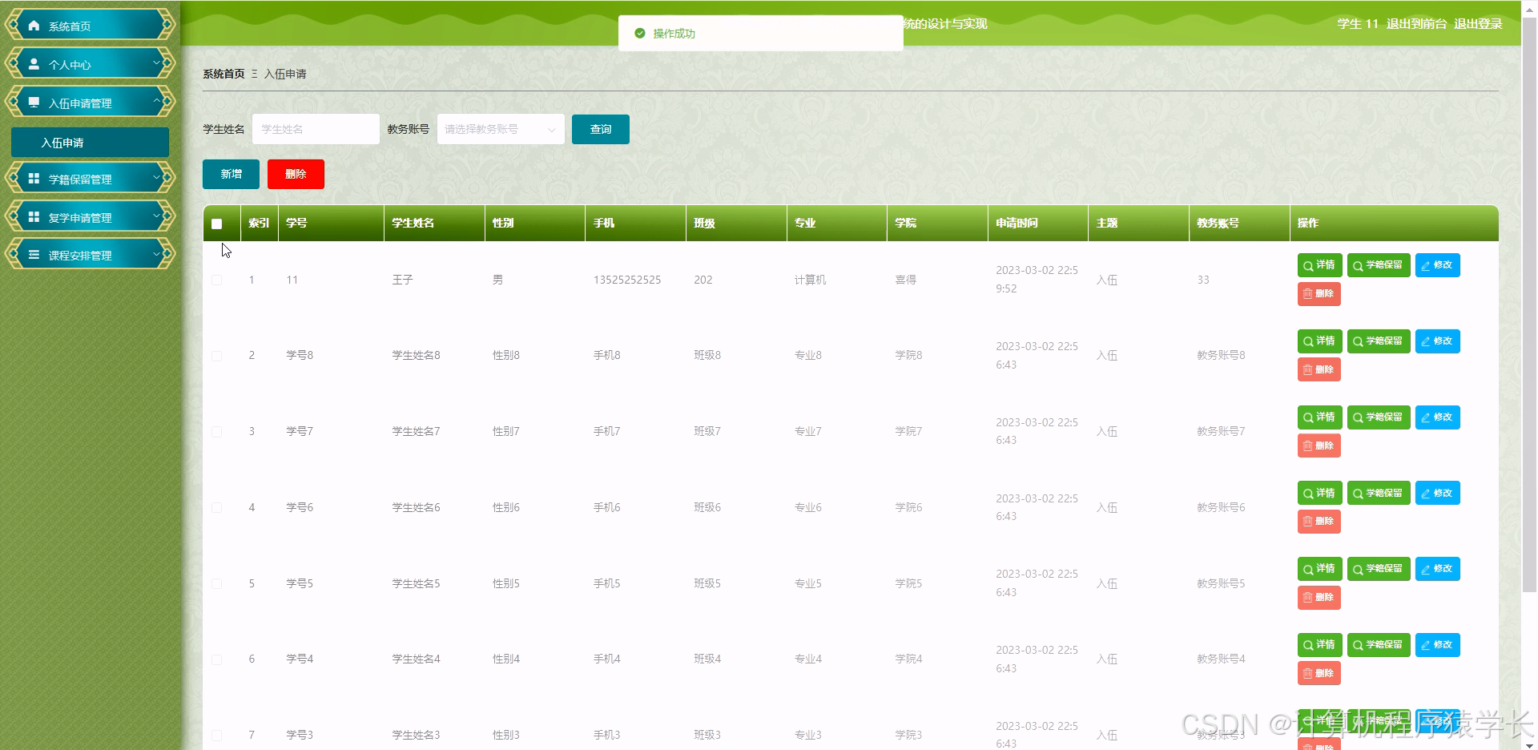Open 系统首页 in the sidebar
Image resolution: width=1538 pixels, height=750 pixels.
(x=90, y=26)
